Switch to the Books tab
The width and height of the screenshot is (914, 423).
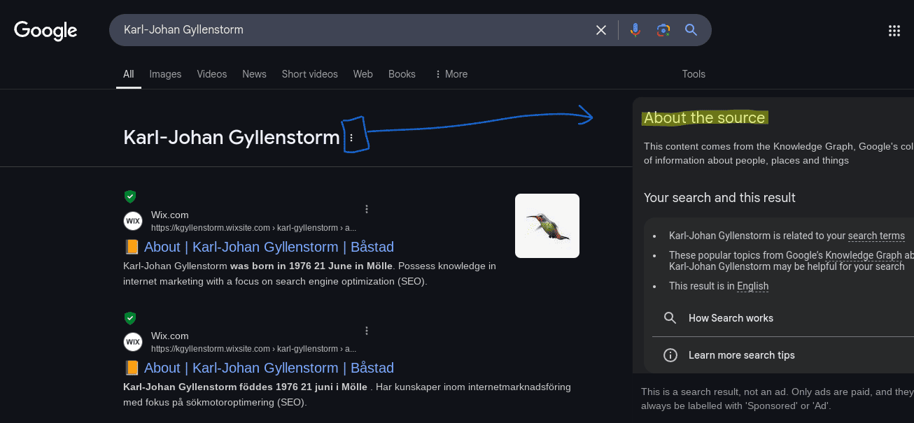coord(402,74)
